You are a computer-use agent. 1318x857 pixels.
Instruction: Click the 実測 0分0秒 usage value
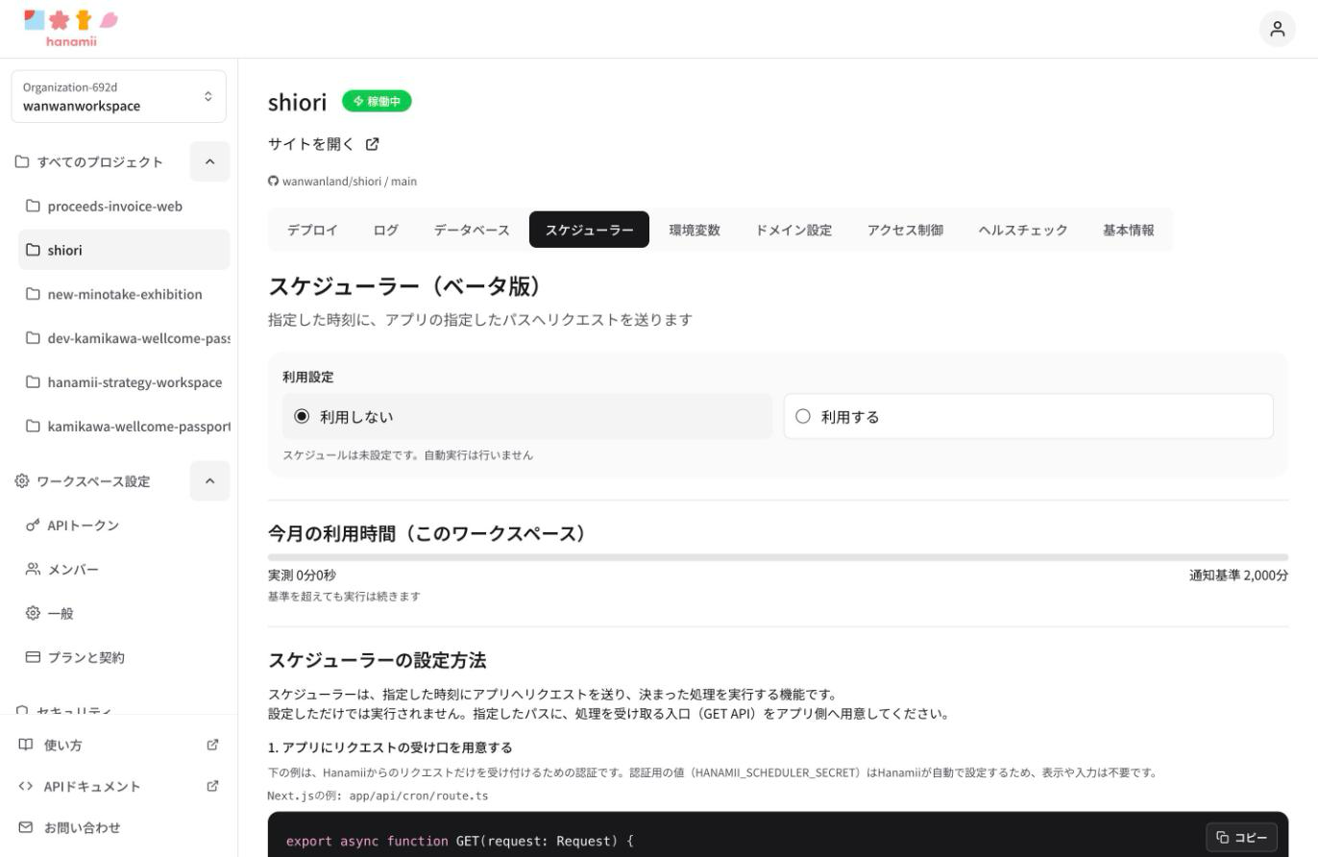point(302,575)
